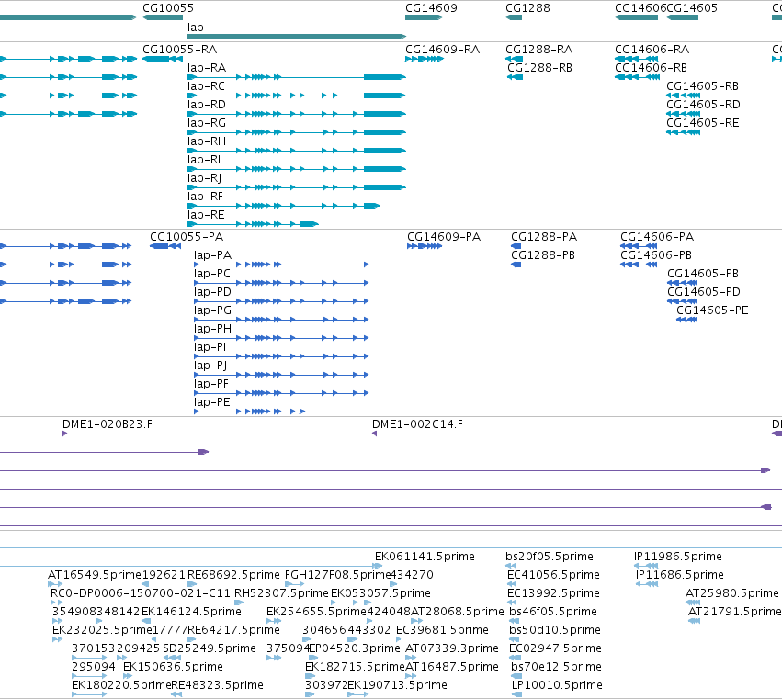Select EST EC41056.5prime
Screen dimensions: 782x699
tap(553, 575)
